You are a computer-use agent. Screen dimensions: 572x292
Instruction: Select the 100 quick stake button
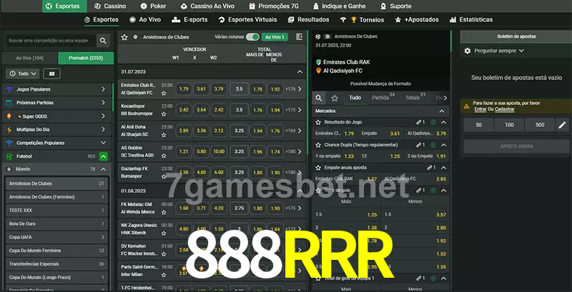click(509, 125)
